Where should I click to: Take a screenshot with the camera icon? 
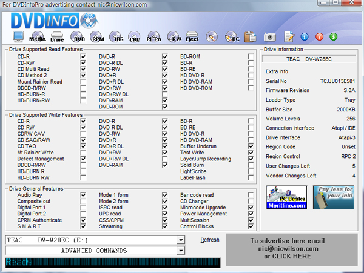coord(270,37)
